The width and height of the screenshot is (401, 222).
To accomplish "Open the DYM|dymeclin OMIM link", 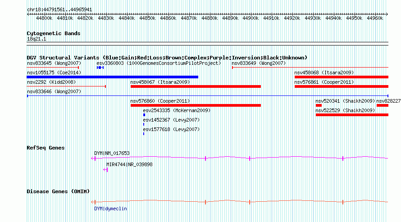I will click(x=110, y=208).
